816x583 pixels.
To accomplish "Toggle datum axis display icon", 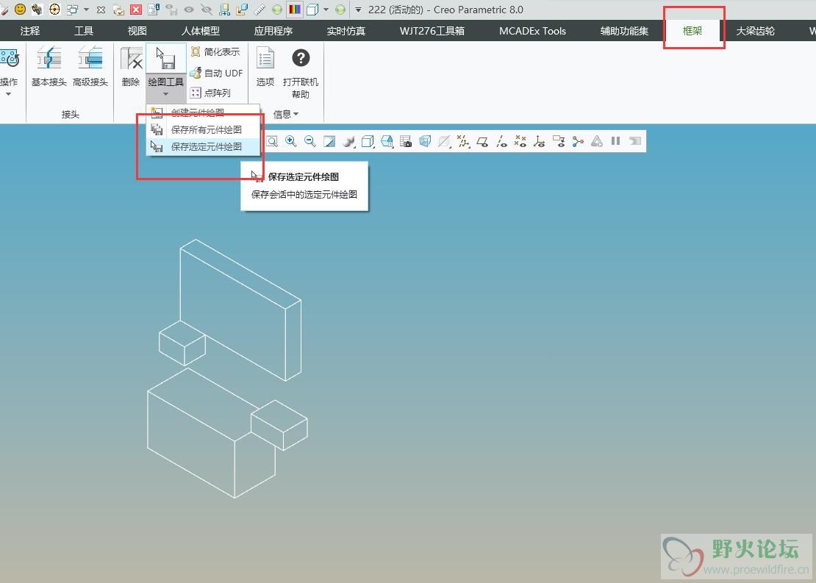I will click(501, 141).
